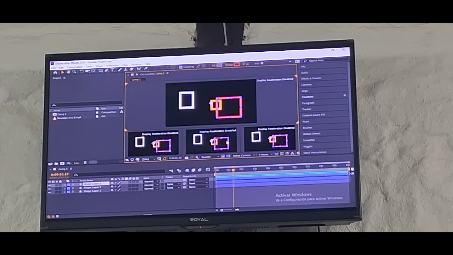The image size is (453, 255).
Task: Select the Zoom magnifier tool
Action: (74, 72)
